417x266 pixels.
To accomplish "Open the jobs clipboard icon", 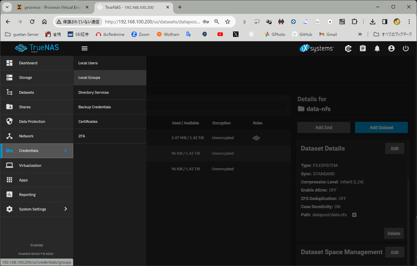I will (x=363, y=48).
